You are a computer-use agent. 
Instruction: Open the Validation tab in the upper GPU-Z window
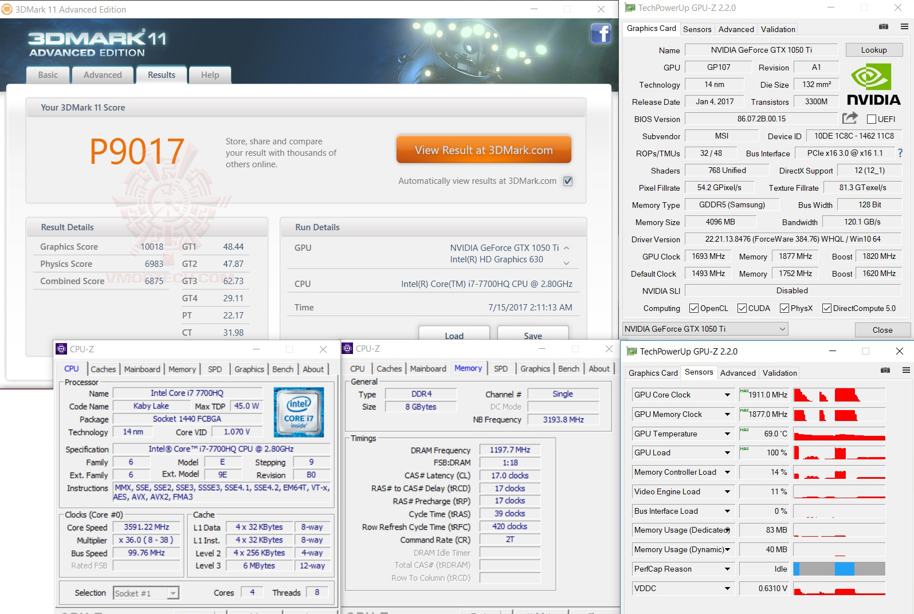[x=778, y=29]
